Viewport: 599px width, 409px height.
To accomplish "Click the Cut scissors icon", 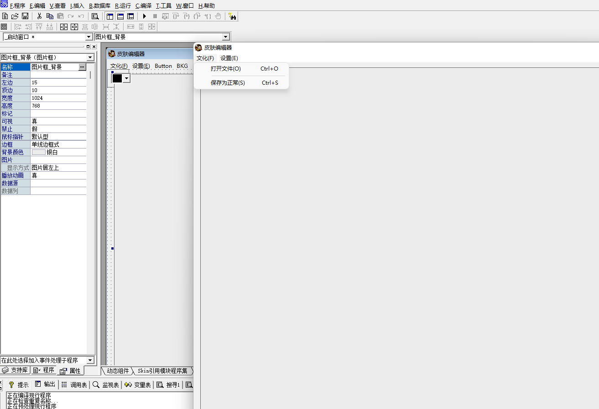I will pos(40,16).
